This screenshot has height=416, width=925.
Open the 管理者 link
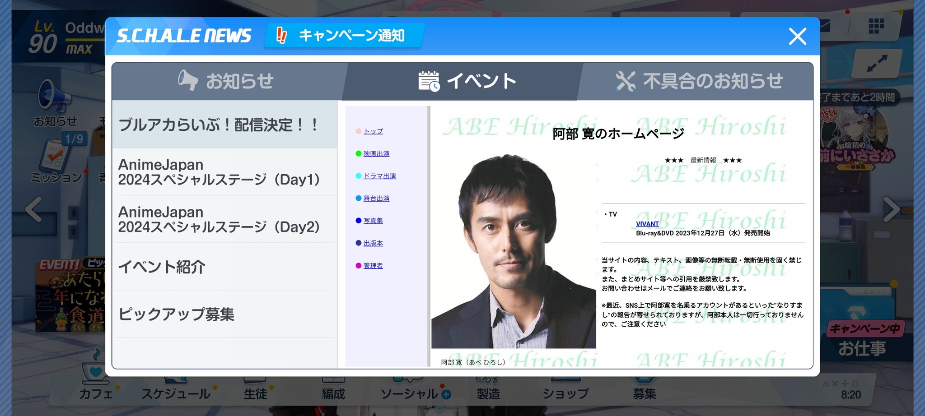point(373,266)
